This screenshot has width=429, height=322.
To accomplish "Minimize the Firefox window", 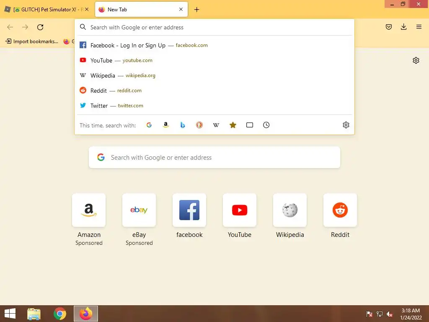I will point(392,4).
